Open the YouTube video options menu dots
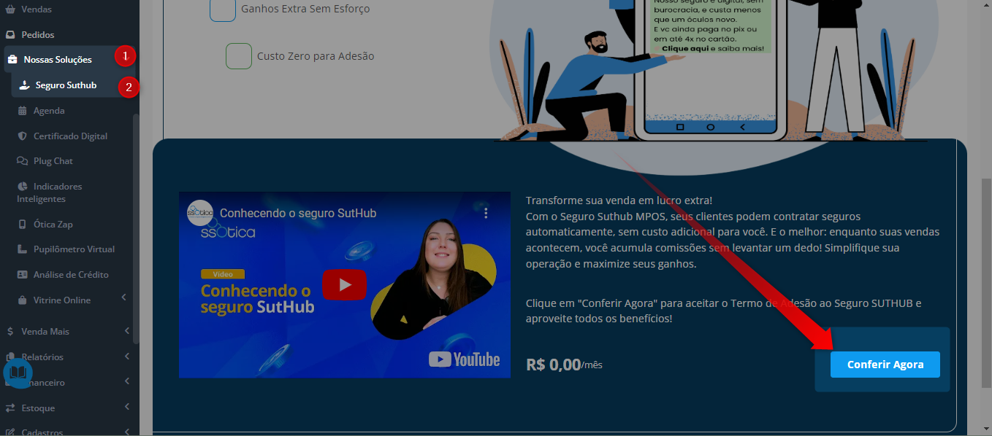The image size is (992, 436). pos(486,214)
